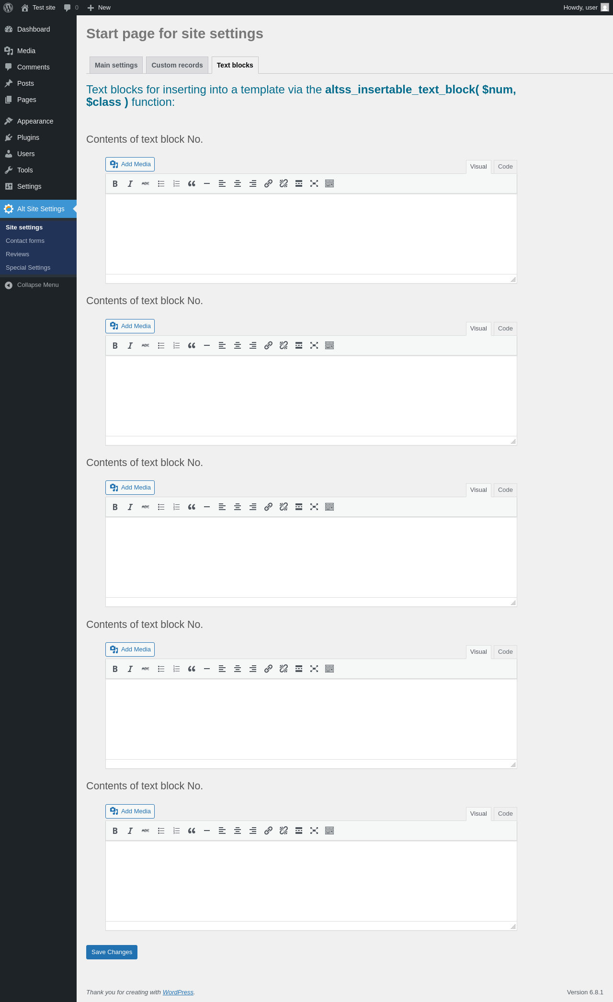Click italic icon in second editor toolbar
This screenshot has width=613, height=1002.
(x=130, y=345)
